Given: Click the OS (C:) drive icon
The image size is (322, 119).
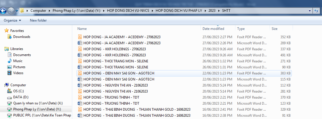Looking at the screenshot, I should point(9,91).
